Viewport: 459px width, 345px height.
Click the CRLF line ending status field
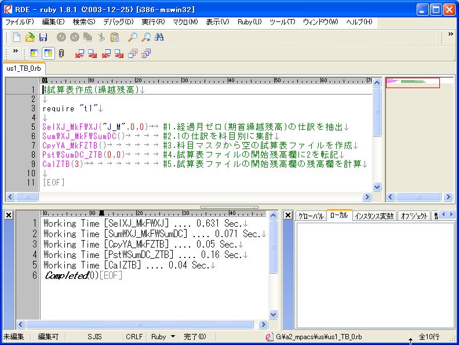click(x=134, y=337)
